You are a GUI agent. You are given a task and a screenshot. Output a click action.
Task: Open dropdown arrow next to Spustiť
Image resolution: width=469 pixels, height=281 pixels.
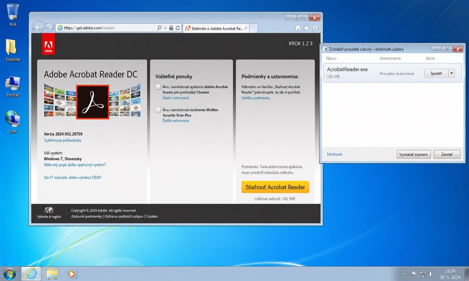[451, 73]
